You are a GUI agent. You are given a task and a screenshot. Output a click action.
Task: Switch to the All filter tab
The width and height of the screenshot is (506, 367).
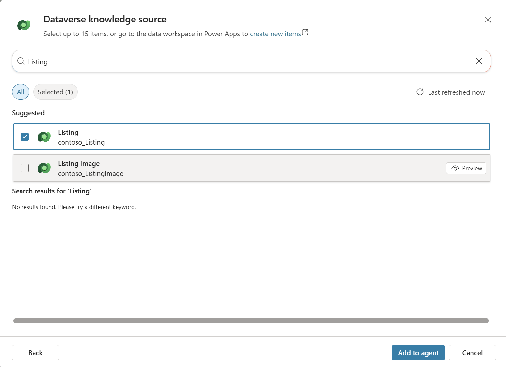click(x=20, y=92)
